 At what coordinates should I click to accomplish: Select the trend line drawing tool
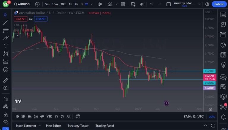(x=6, y=22)
